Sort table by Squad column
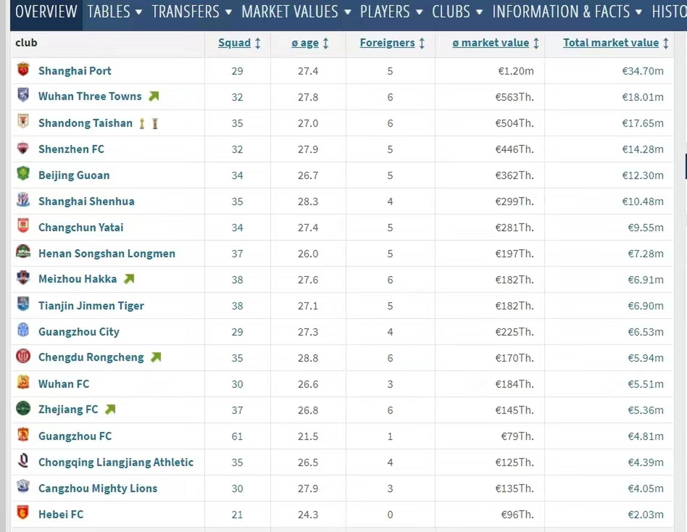Viewport: 687px width, 532px height. tap(234, 43)
